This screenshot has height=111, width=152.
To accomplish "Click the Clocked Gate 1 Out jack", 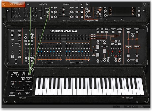I will pyautogui.click(x=120, y=32).
